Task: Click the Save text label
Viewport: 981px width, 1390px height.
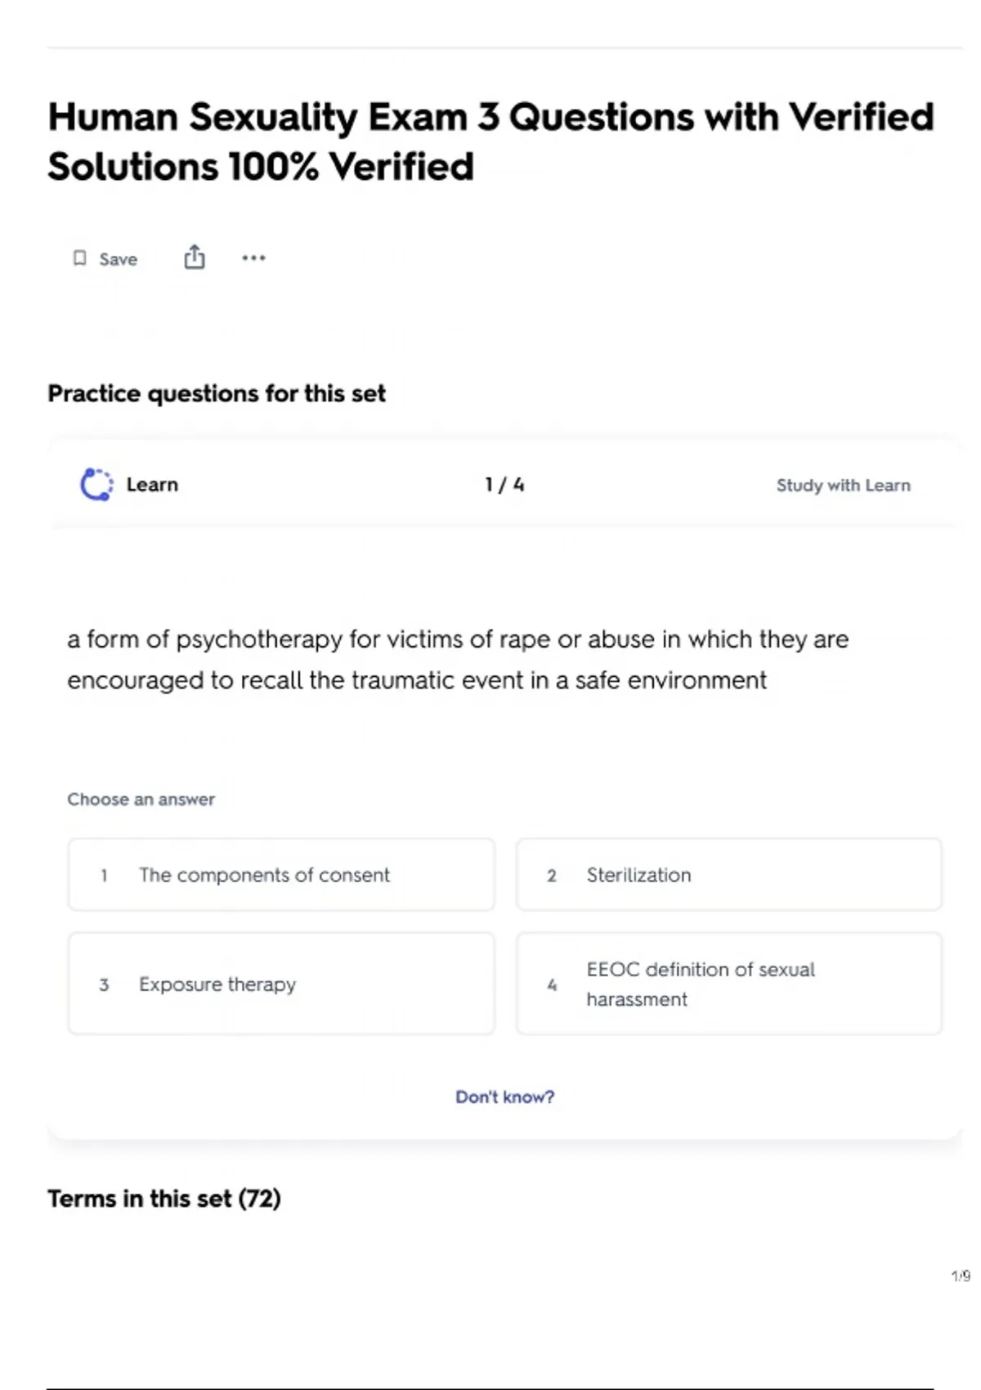Action: 119,259
